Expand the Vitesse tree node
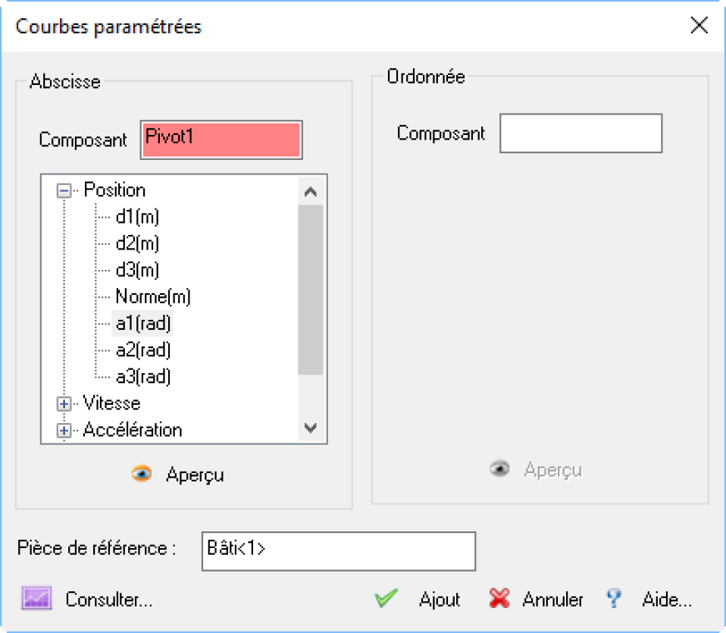726x633 pixels. [x=64, y=404]
